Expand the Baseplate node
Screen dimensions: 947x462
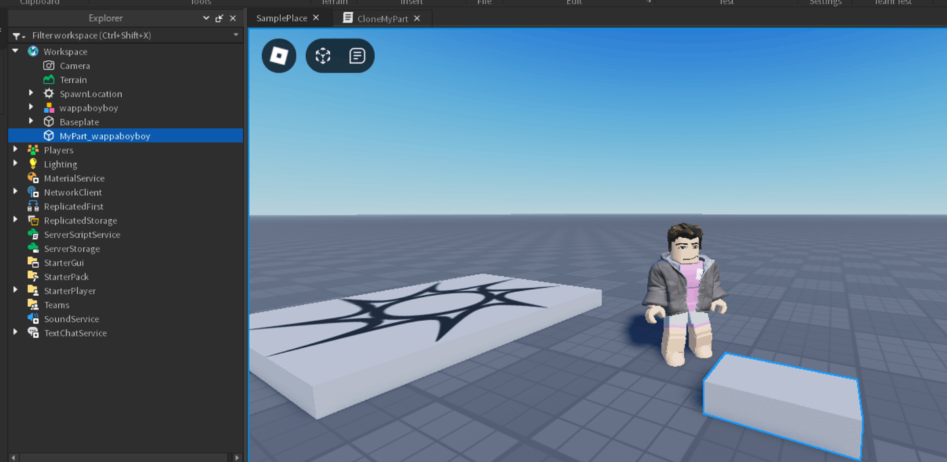(x=31, y=122)
